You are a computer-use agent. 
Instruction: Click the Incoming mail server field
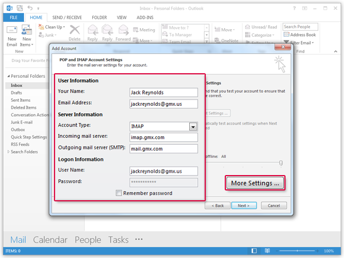[x=163, y=137]
